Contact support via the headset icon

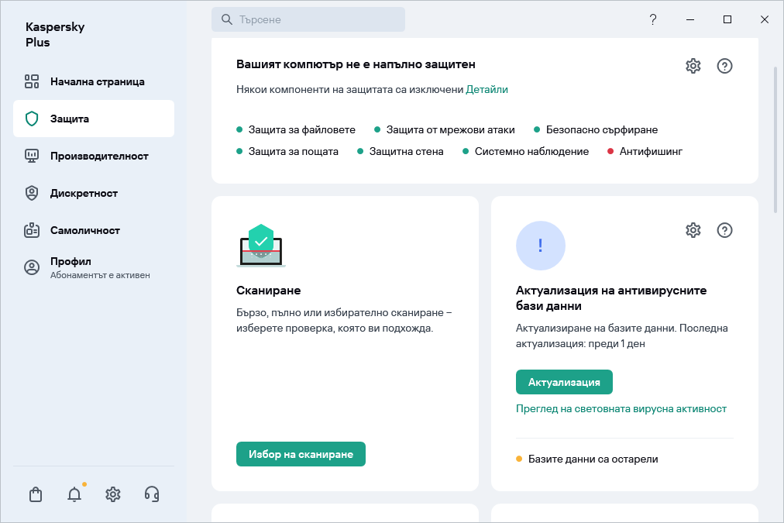(x=151, y=494)
